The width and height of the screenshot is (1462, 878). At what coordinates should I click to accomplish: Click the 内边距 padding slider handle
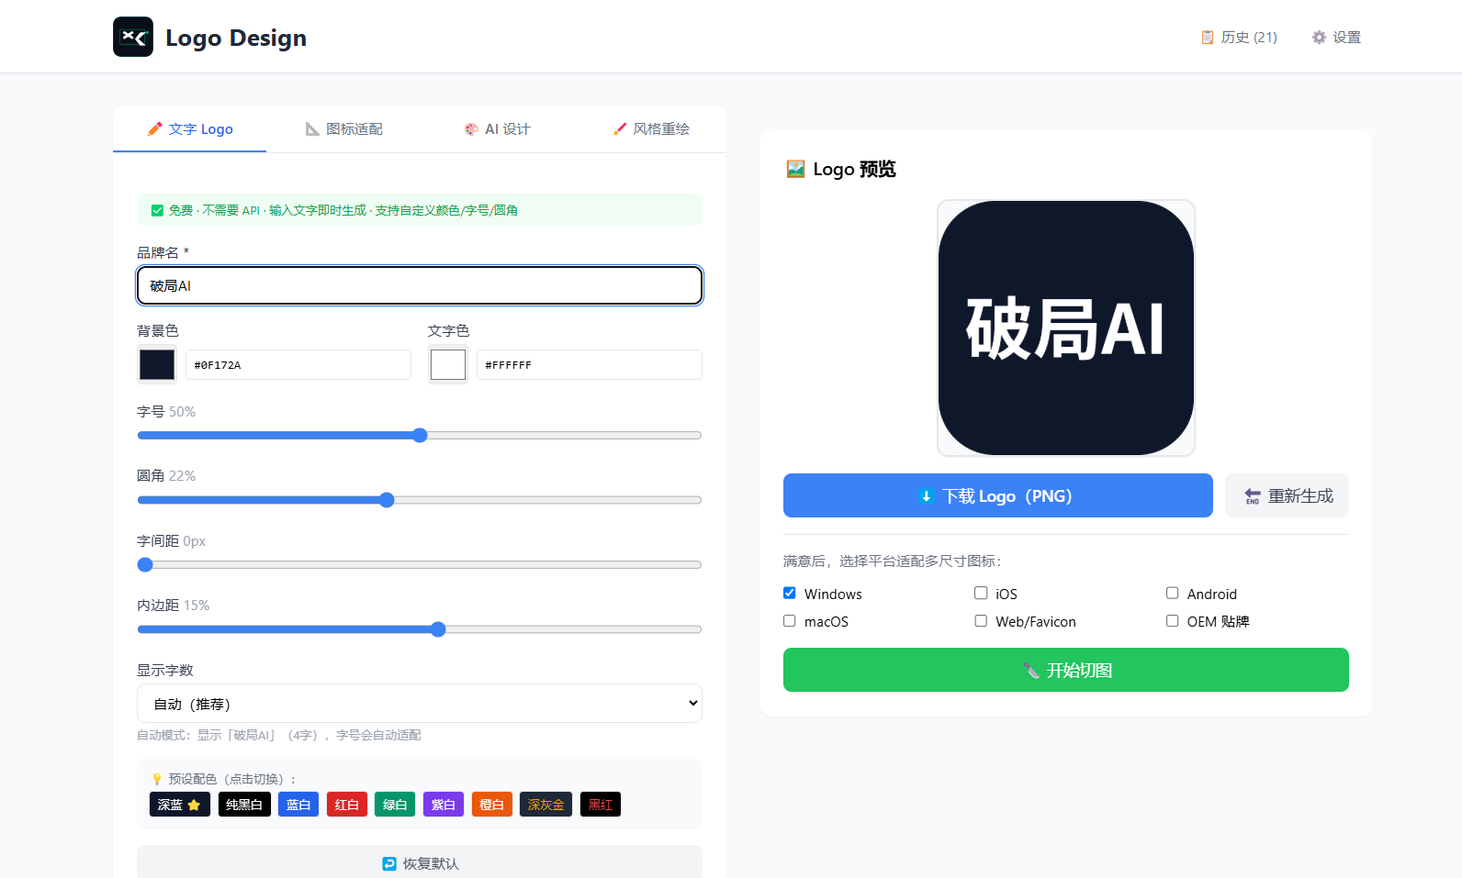click(438, 629)
